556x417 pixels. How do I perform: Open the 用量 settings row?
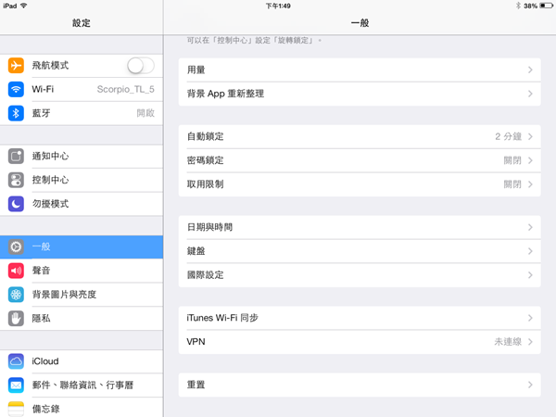[360, 69]
